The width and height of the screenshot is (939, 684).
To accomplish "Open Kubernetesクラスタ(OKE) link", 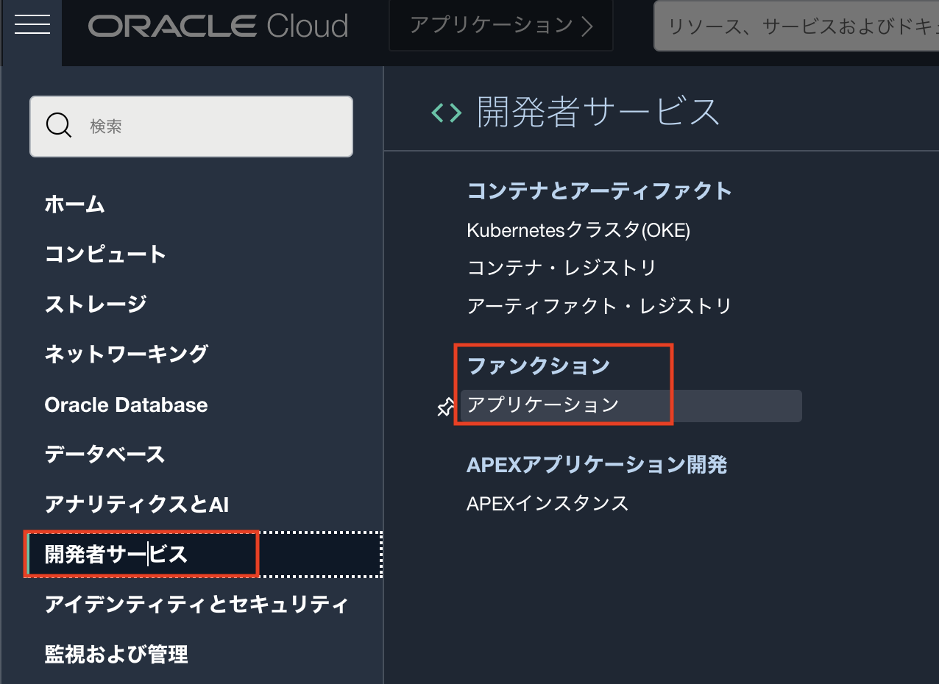I will click(x=578, y=230).
